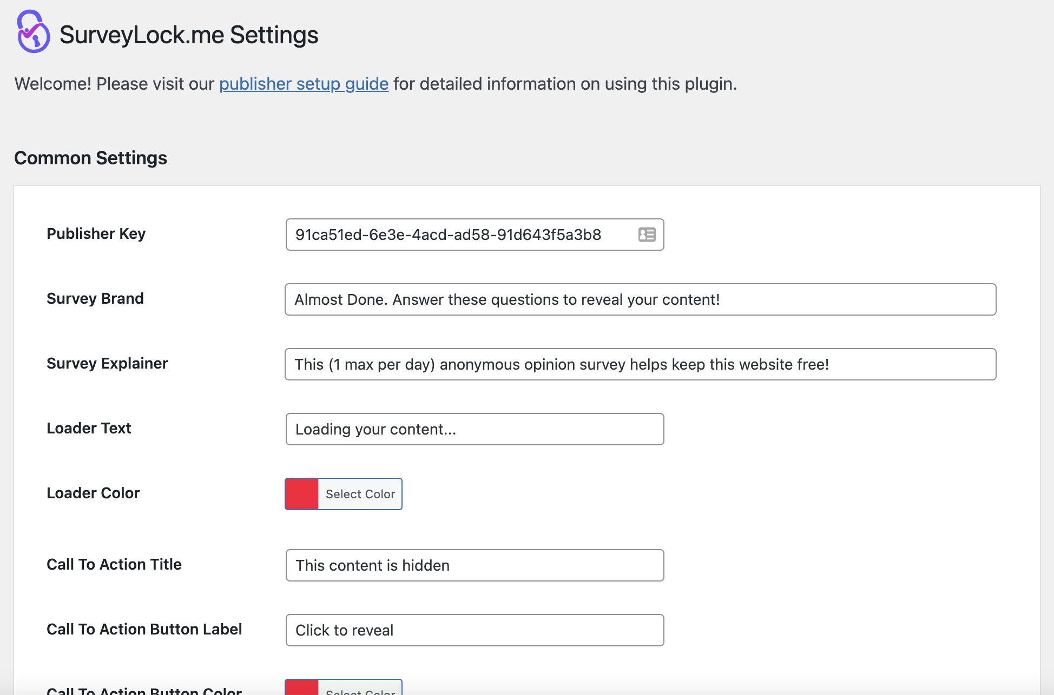Click the Call To Action Button Label label
1054x695 pixels.
tap(144, 629)
